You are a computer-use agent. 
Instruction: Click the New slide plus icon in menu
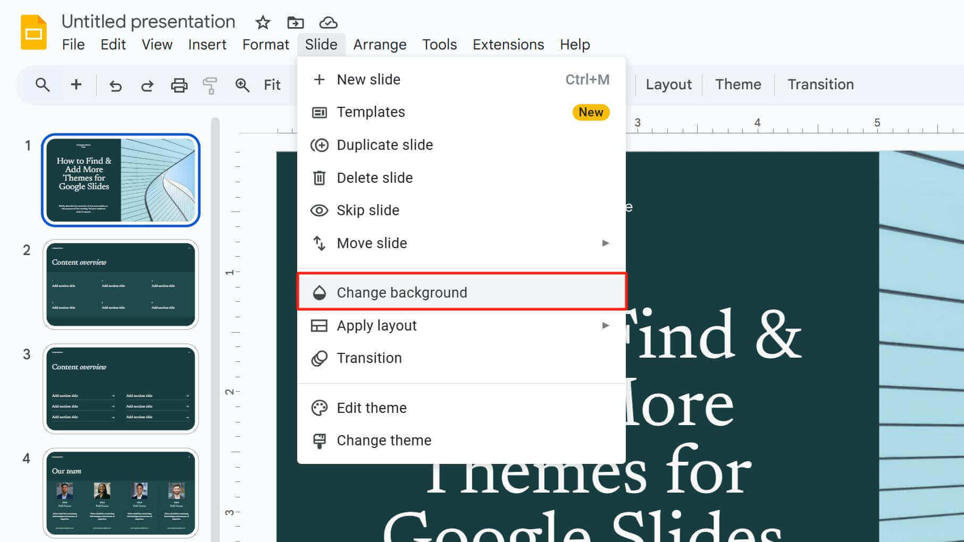(x=319, y=80)
